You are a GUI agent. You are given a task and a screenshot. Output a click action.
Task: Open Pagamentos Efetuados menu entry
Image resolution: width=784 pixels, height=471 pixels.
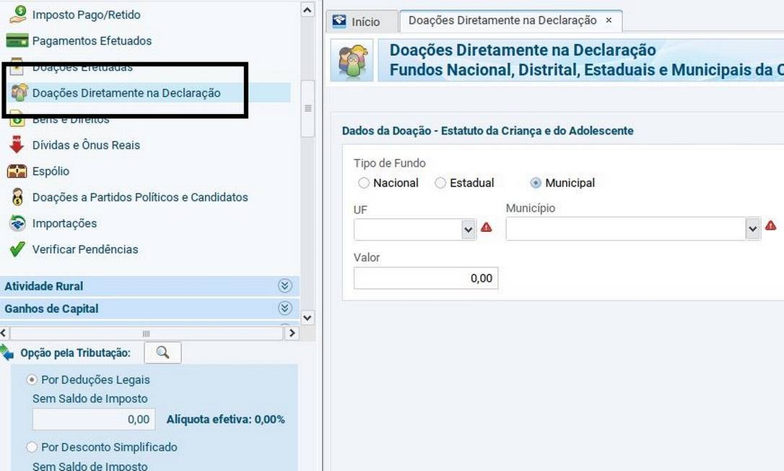pyautogui.click(x=92, y=40)
